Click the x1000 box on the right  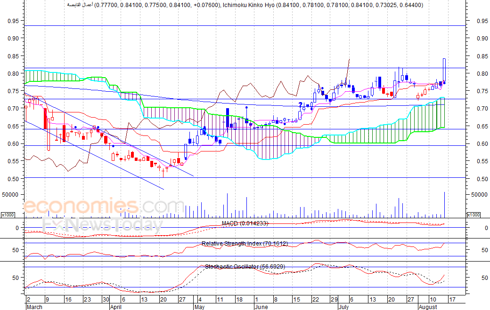coord(474,215)
